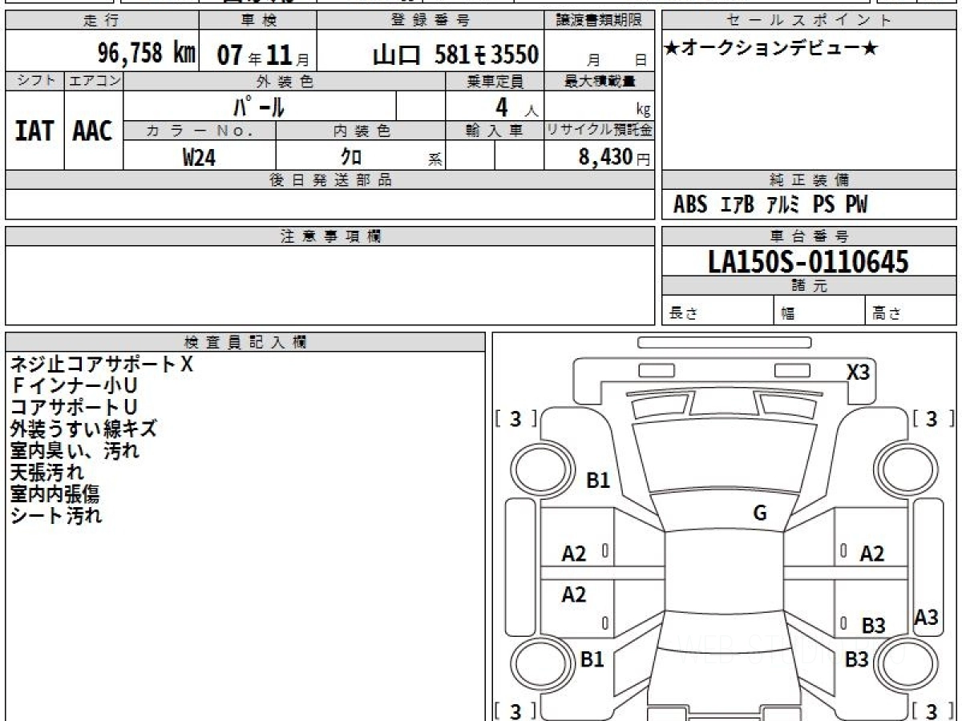Select inspector note 室内臭い、汚れ
This screenshot has height=721, width=962.
point(75,451)
